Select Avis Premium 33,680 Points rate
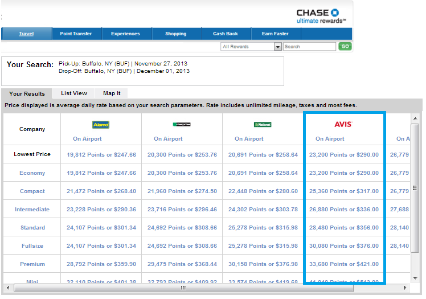426x299 pixels. click(x=343, y=264)
